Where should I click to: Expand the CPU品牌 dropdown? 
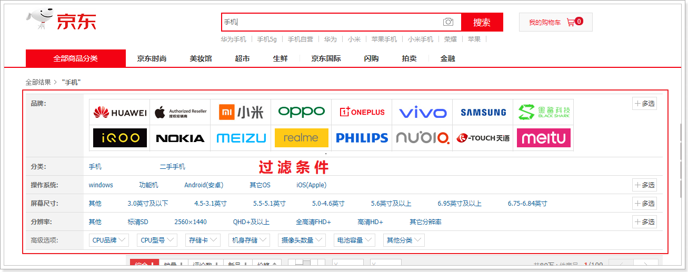tap(109, 240)
